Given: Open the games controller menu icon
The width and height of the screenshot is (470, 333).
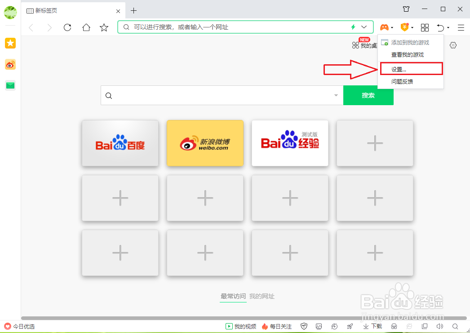Looking at the screenshot, I should (x=384, y=27).
